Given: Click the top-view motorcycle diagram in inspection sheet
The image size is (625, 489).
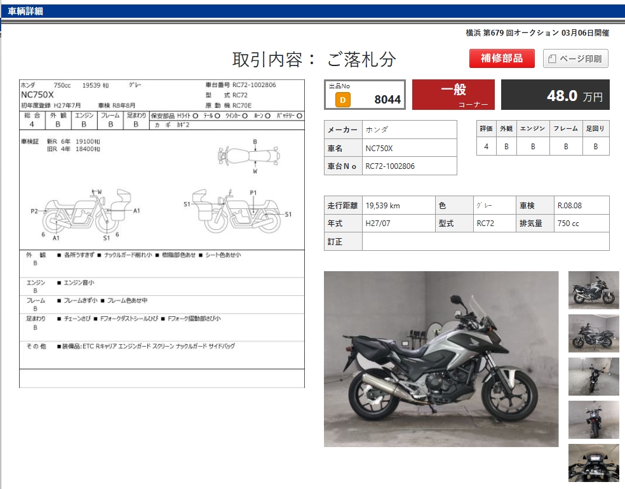Looking at the screenshot, I should [x=250, y=155].
